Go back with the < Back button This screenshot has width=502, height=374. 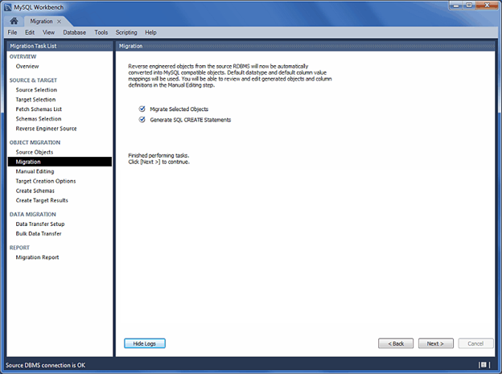[396, 343]
